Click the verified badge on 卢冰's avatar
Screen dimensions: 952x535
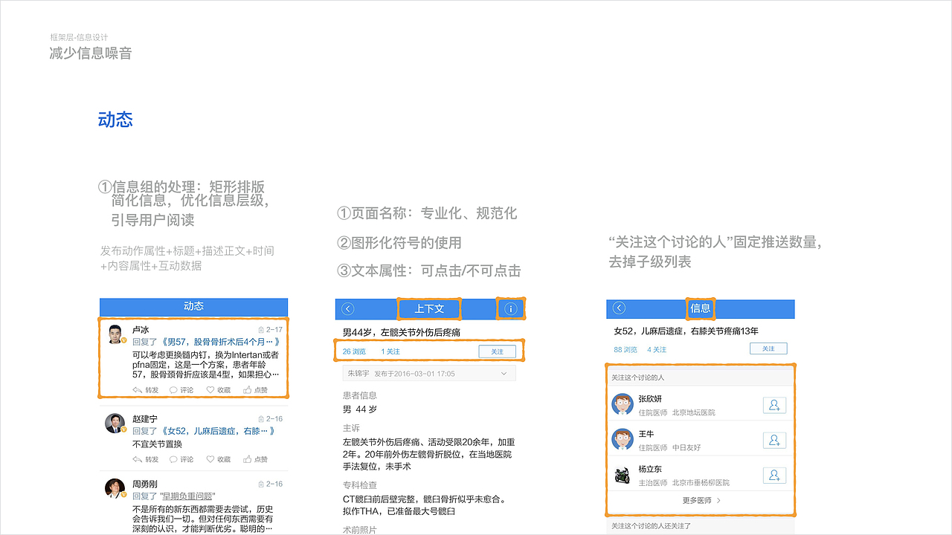click(122, 339)
